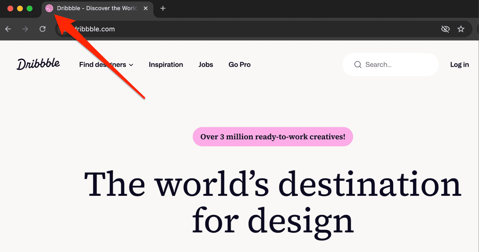This screenshot has height=252, width=479.
Task: Reload the Dribbble page
Action: point(43,29)
